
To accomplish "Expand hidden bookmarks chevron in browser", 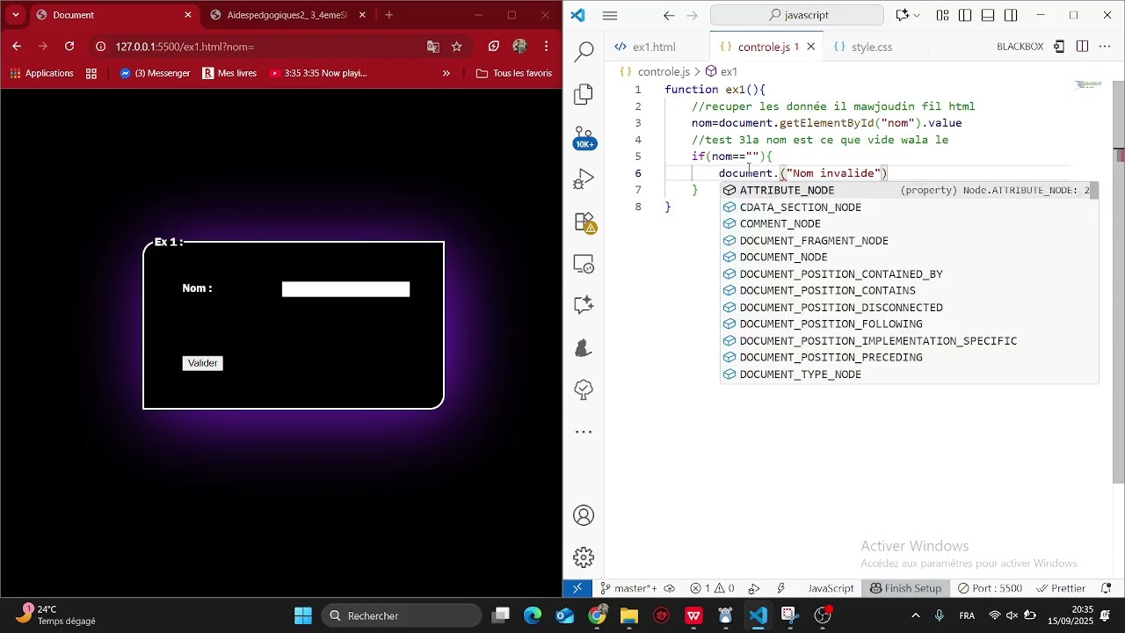I will pos(446,73).
